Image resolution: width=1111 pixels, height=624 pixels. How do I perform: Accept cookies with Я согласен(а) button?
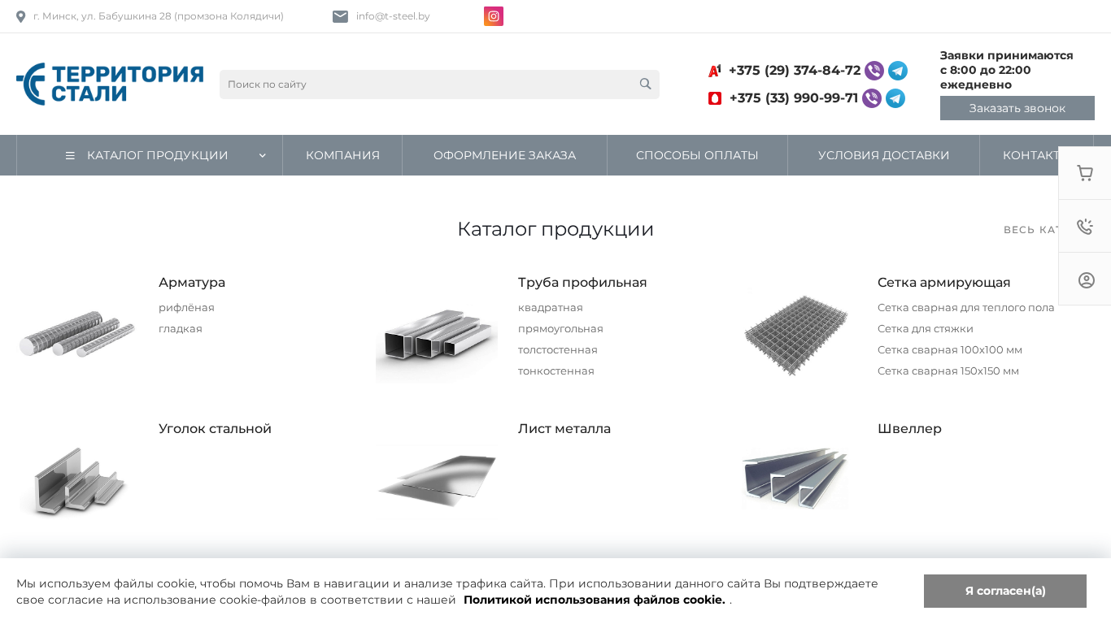coord(1005,591)
